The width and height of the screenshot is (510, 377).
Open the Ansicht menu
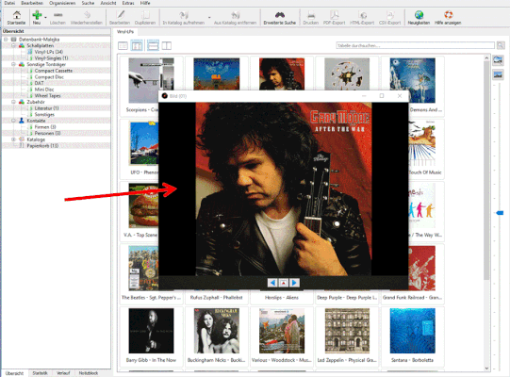pos(108,3)
